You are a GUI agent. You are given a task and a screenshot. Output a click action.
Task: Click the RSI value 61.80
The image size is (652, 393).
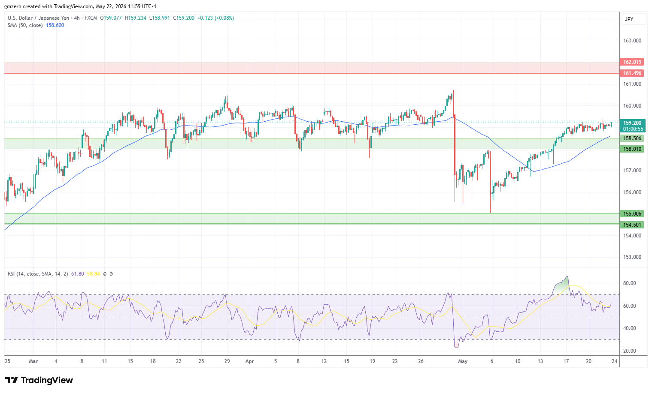[x=77, y=274]
